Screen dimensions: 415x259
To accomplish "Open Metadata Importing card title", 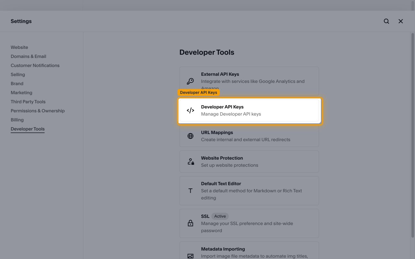I will 223,249.
